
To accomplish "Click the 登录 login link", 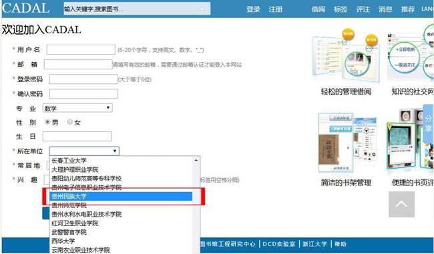I will click(253, 9).
